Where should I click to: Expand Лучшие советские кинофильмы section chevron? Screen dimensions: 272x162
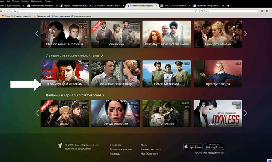pyautogui.click(x=102, y=55)
